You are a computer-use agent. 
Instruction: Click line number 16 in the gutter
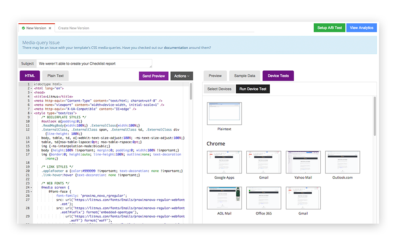click(28, 150)
